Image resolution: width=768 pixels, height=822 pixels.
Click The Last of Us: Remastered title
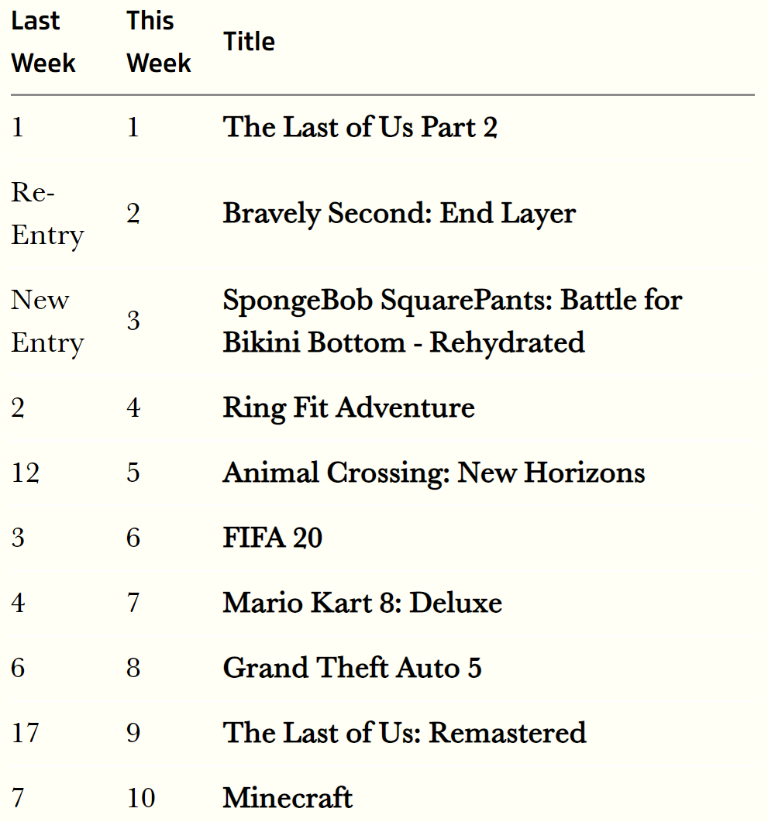[405, 733]
